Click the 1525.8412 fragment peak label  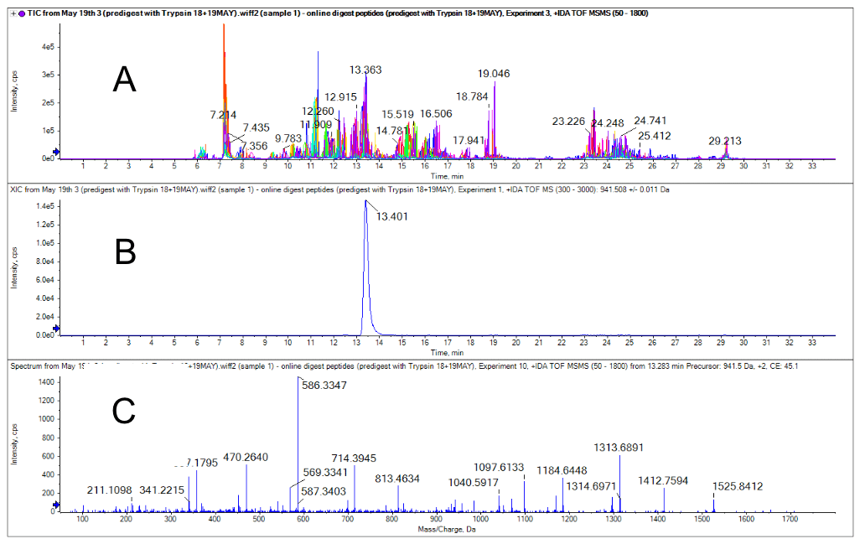tap(738, 486)
